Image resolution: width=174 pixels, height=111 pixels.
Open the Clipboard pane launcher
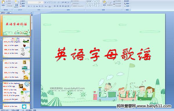tap(12, 10)
